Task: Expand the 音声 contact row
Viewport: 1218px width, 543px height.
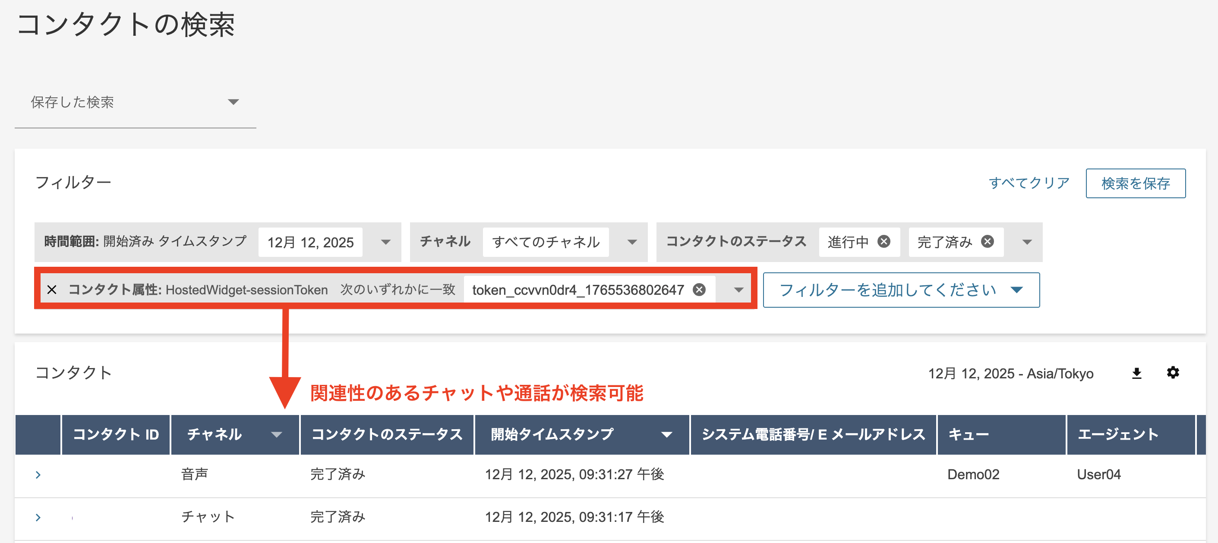Action: (38, 475)
